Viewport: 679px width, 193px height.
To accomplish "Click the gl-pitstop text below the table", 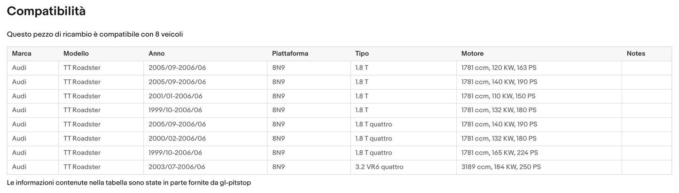I will [x=235, y=182].
